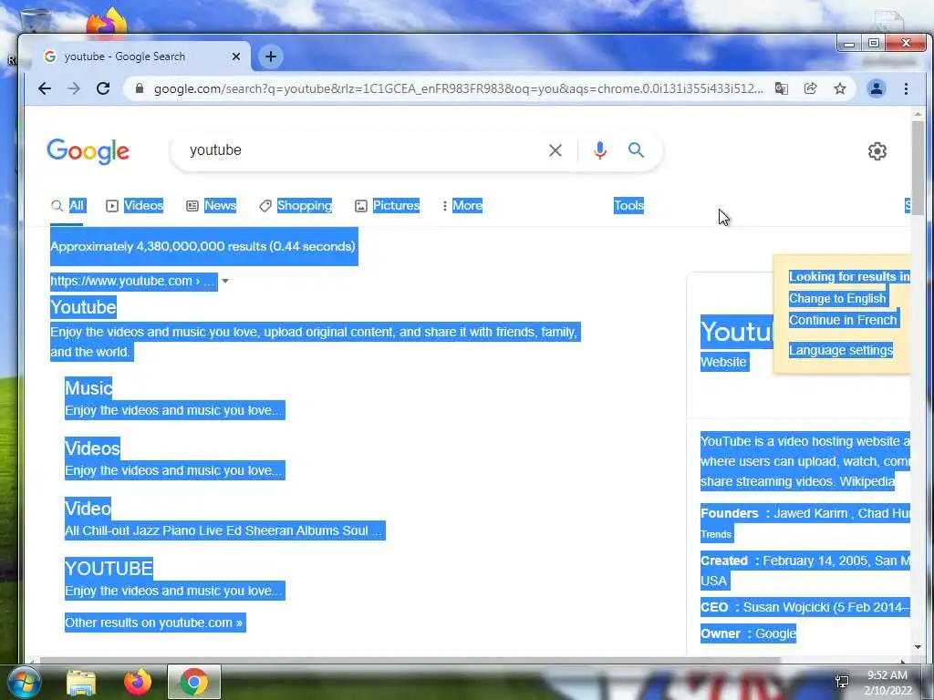
Task: Select the All search tab
Action: pyautogui.click(x=67, y=206)
